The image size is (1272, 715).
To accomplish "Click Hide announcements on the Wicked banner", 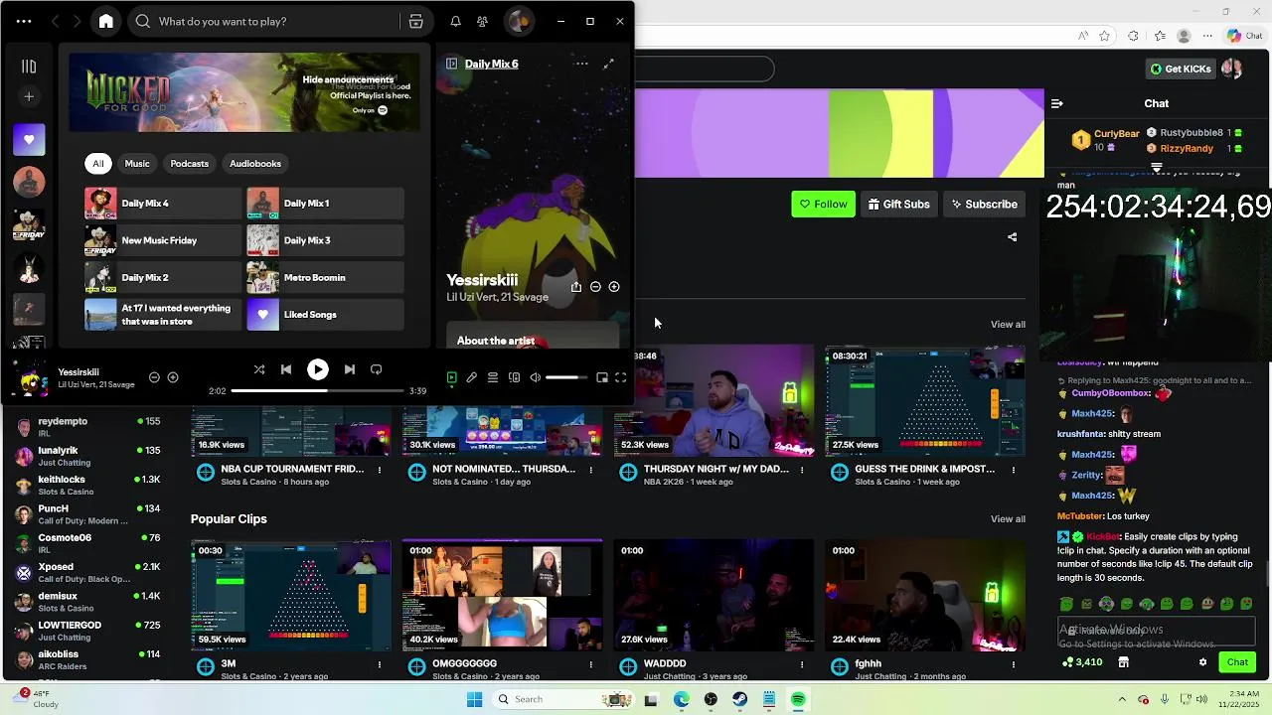I will coord(348,79).
